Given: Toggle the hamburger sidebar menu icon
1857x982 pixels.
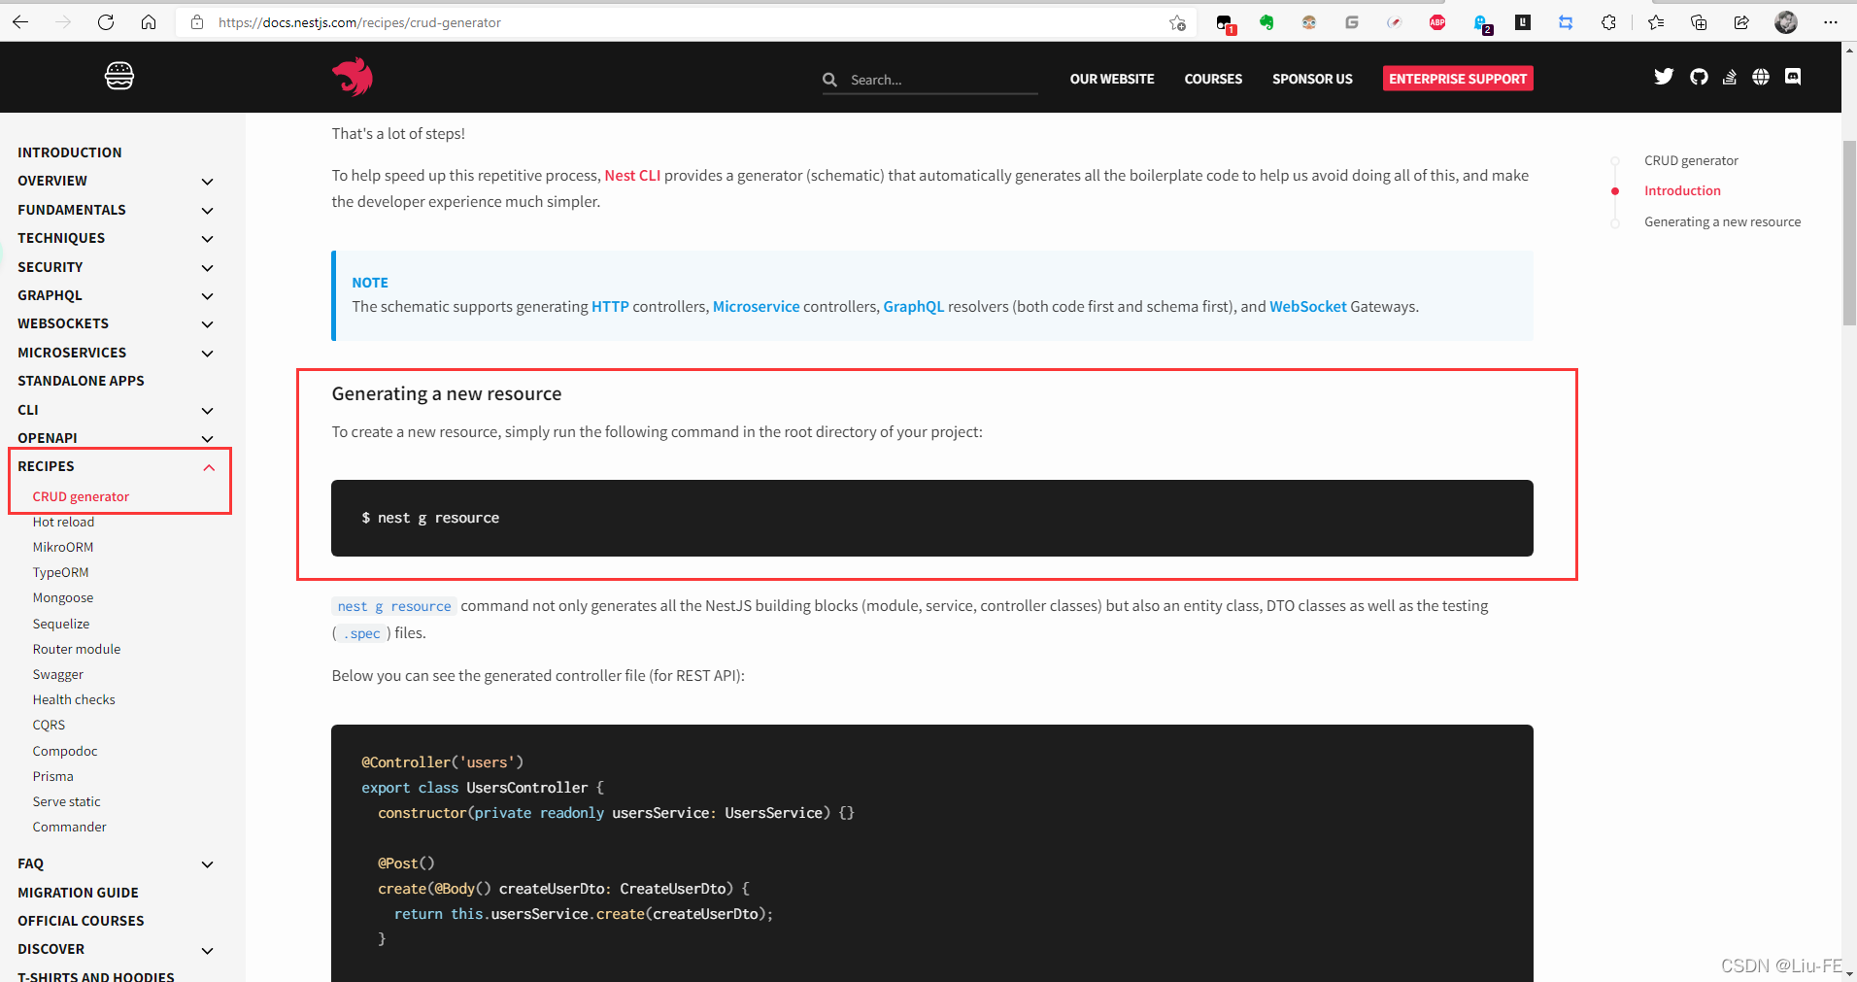Looking at the screenshot, I should tap(119, 76).
